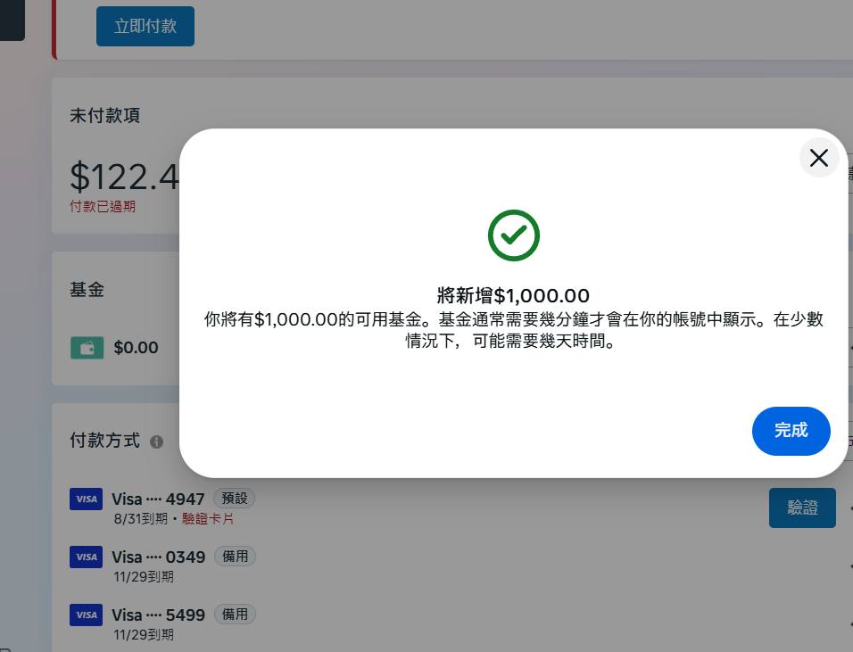This screenshot has height=652, width=853.
Task: Click the 完成 button in the dialog
Action: click(791, 431)
